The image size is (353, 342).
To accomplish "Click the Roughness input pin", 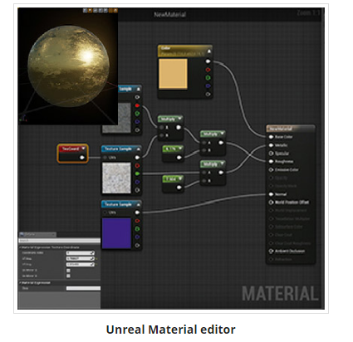I will tap(271, 162).
